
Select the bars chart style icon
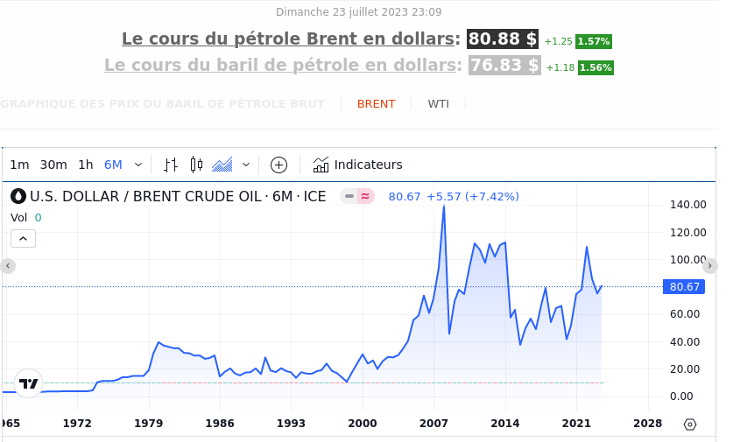click(x=171, y=165)
